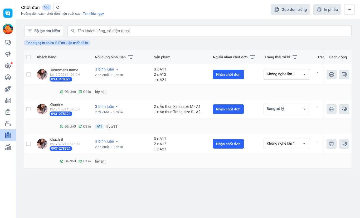Screen dimensions: 360x218
Task: Collapse 3 bình luận for Customer's name
Action: 106,69
